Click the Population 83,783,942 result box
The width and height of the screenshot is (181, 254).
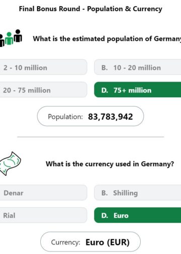coord(90,116)
